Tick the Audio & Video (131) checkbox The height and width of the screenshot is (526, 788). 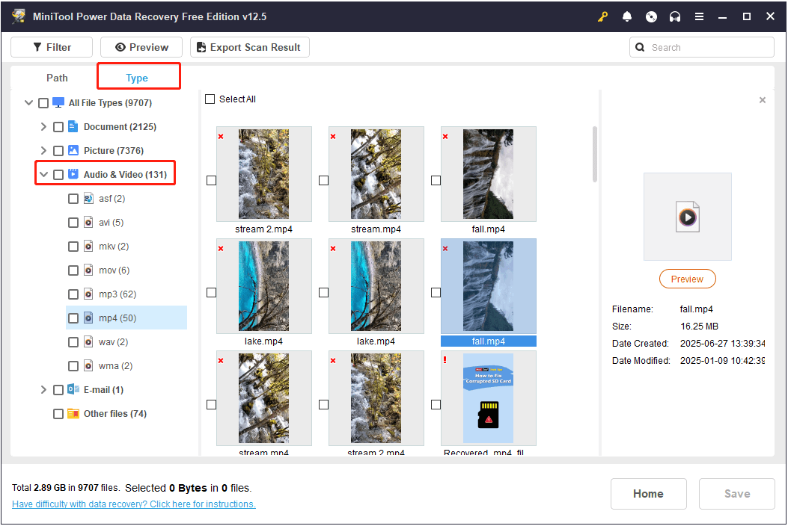[58, 175]
